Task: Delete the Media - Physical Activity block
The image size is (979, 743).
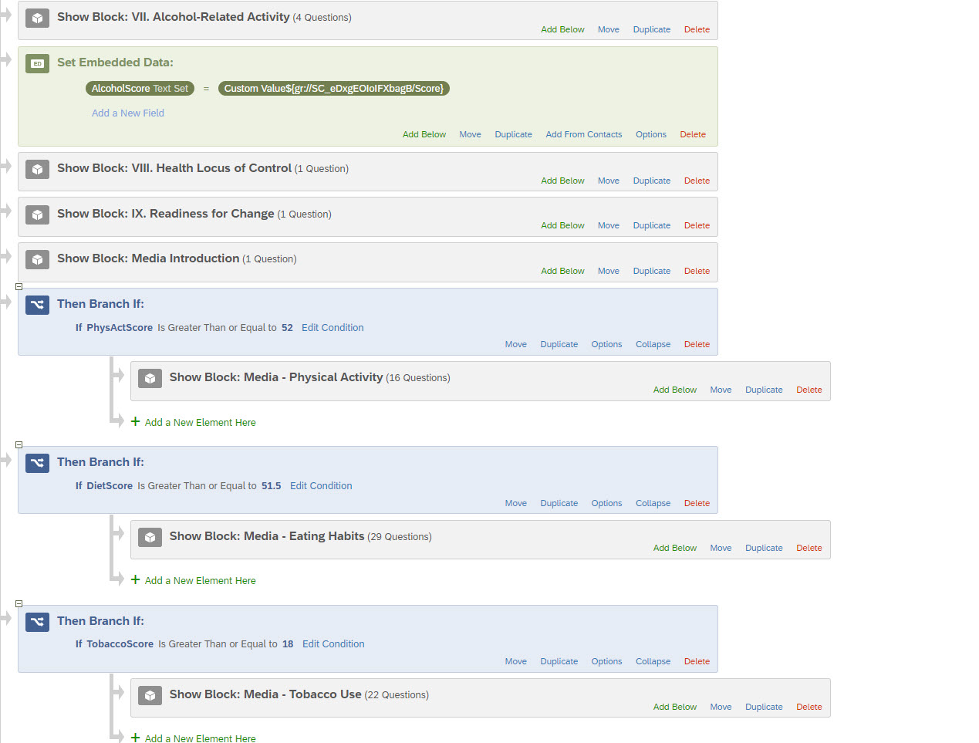Action: (x=809, y=390)
